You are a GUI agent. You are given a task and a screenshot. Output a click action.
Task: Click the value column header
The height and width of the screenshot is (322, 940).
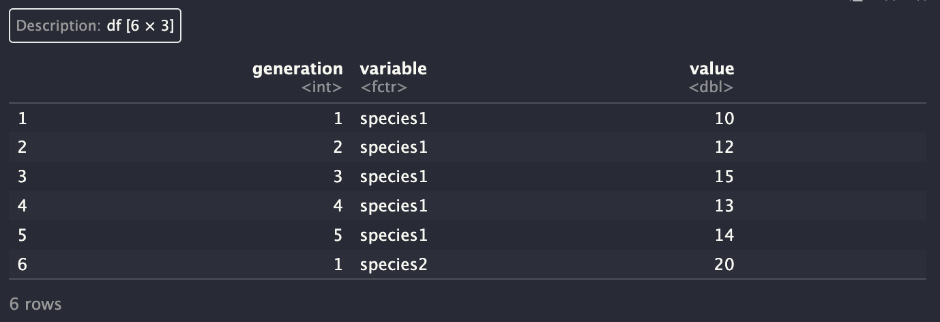point(711,69)
